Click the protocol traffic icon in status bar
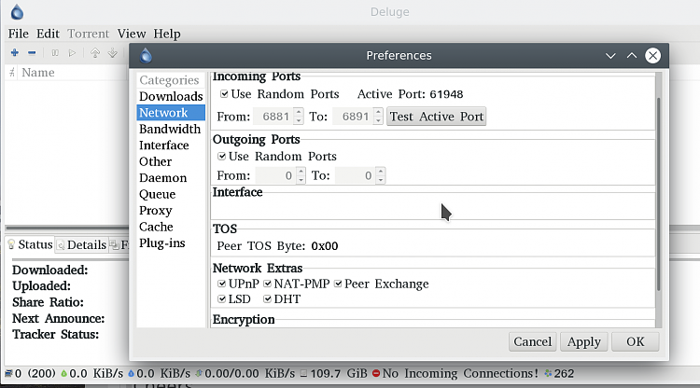 pos(199,373)
